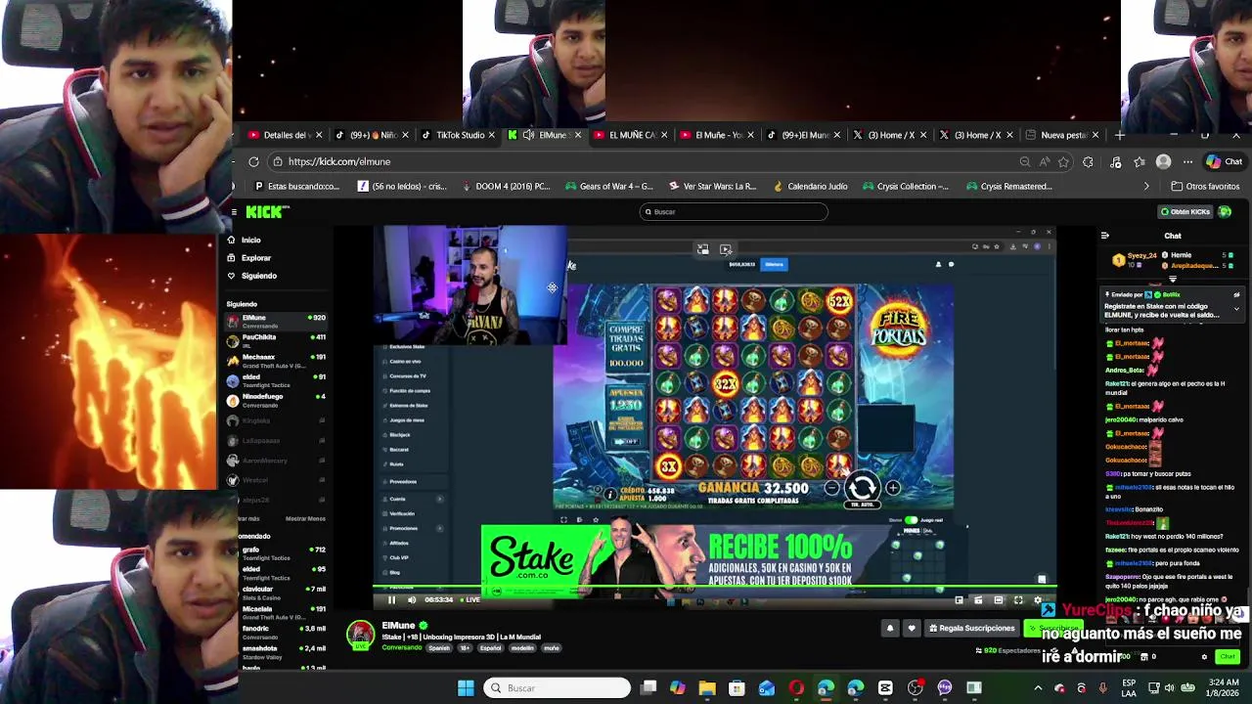
Task: Open the clock and date in taskbar
Action: 1223,688
